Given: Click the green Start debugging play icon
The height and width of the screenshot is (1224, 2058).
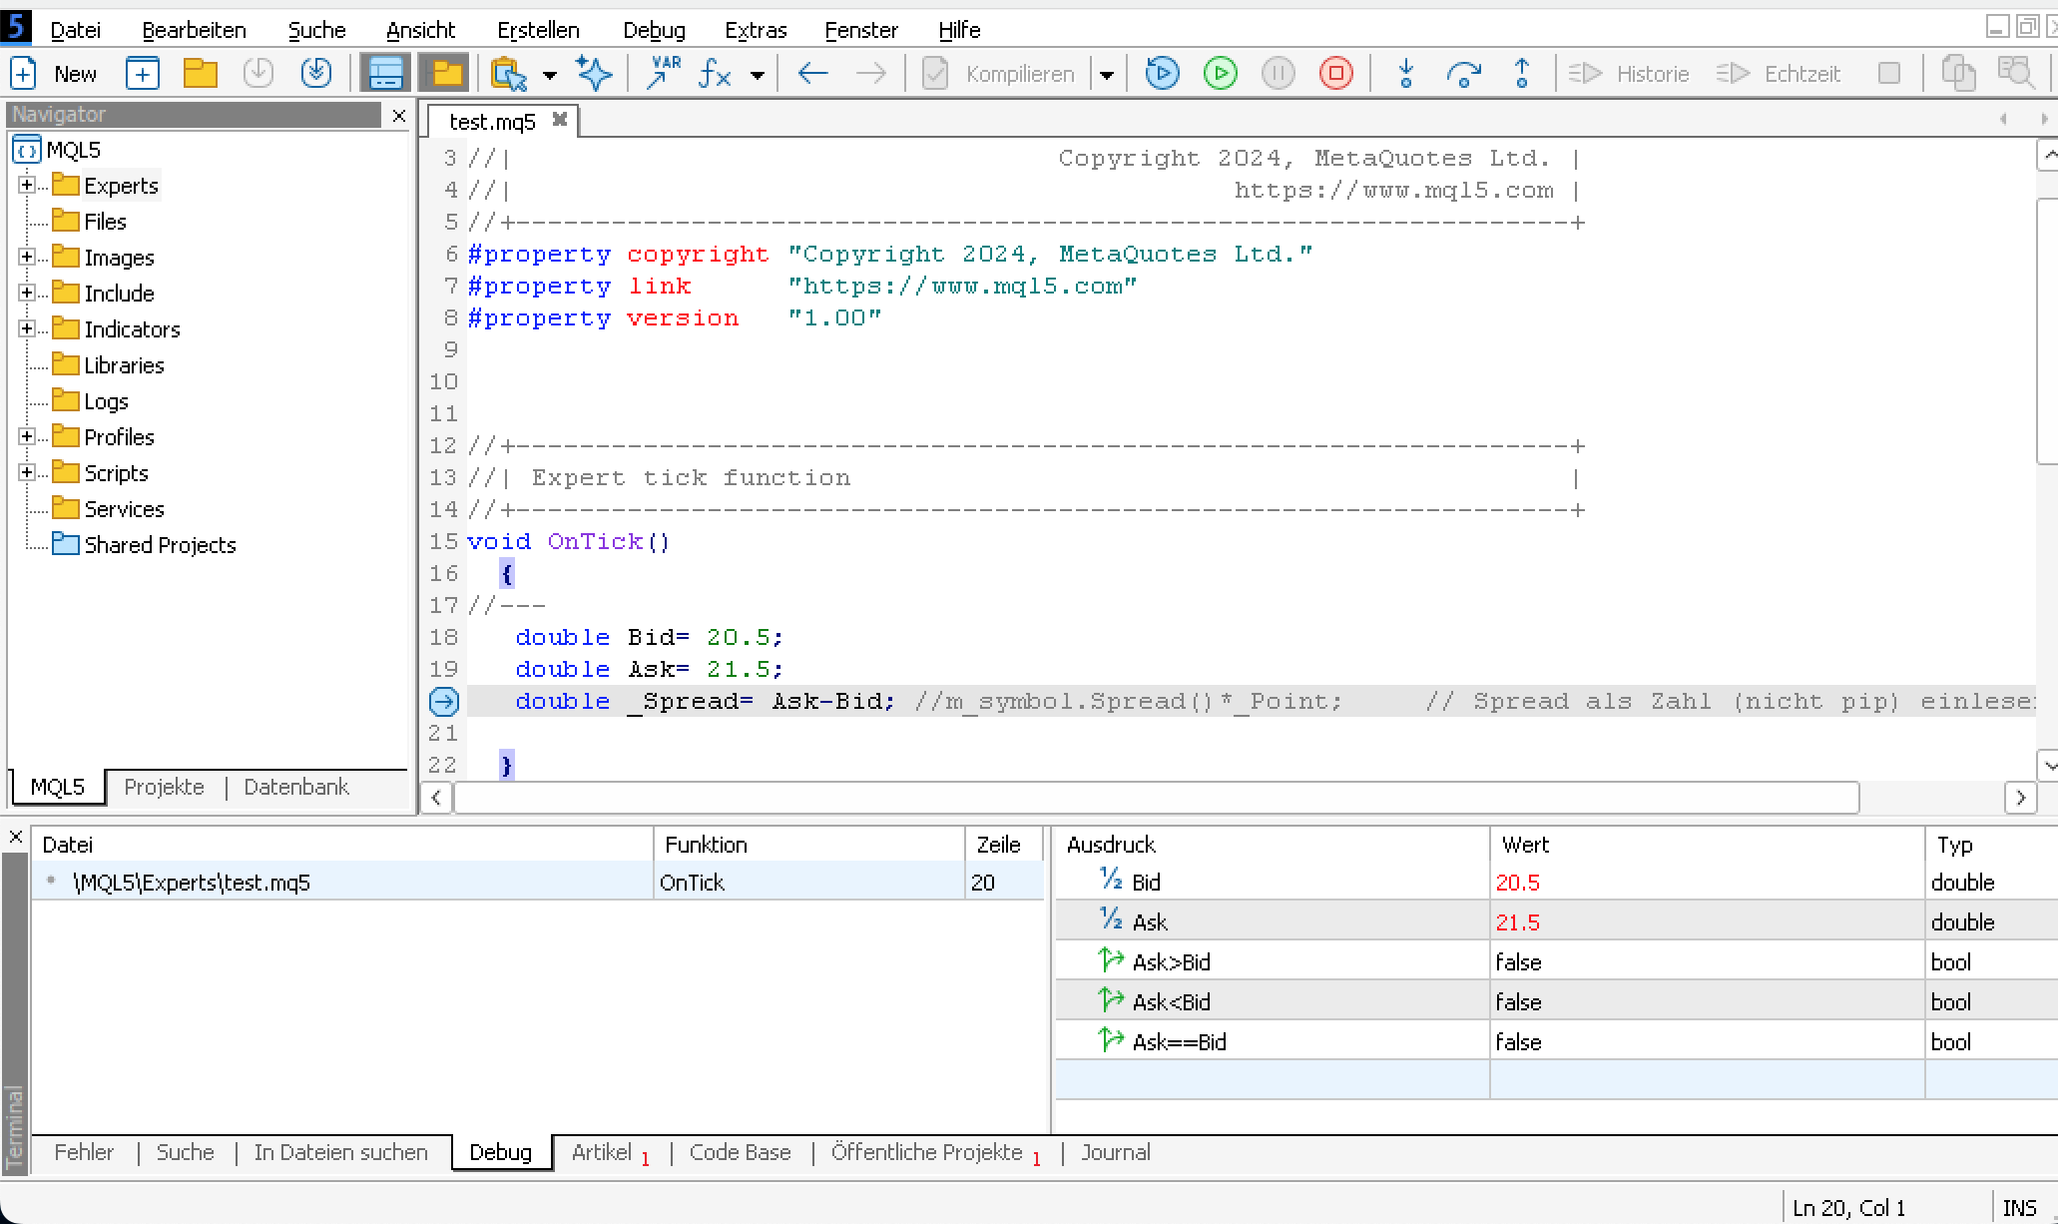Looking at the screenshot, I should [1220, 73].
